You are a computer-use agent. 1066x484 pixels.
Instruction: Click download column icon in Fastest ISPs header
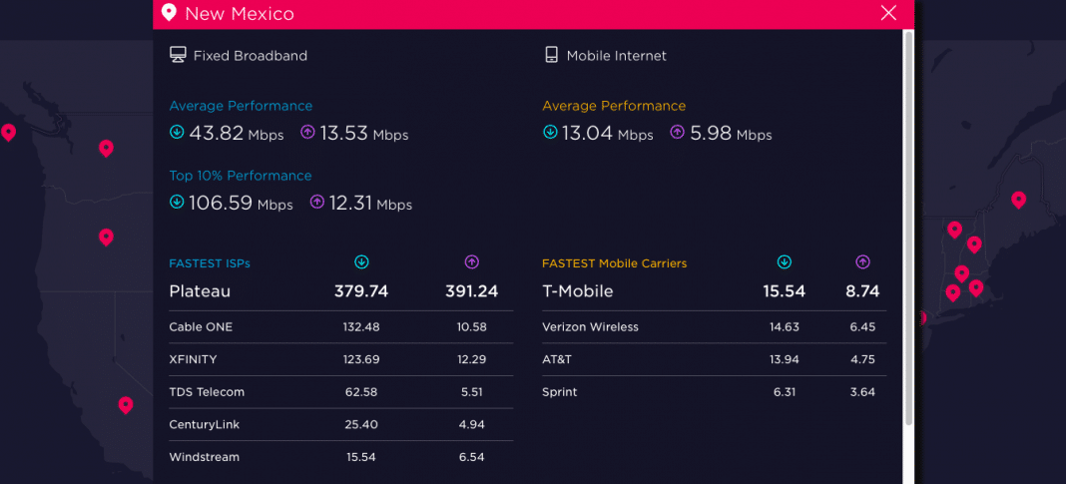[x=361, y=262]
